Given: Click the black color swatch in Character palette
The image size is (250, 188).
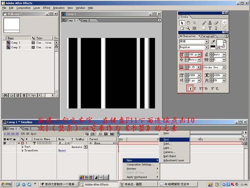Looking at the screenshot, I should coord(213,47).
